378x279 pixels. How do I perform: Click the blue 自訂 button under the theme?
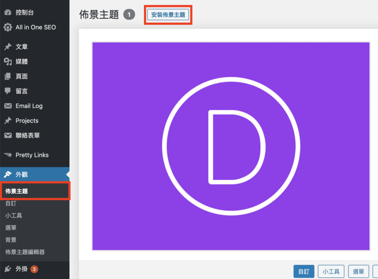click(304, 272)
